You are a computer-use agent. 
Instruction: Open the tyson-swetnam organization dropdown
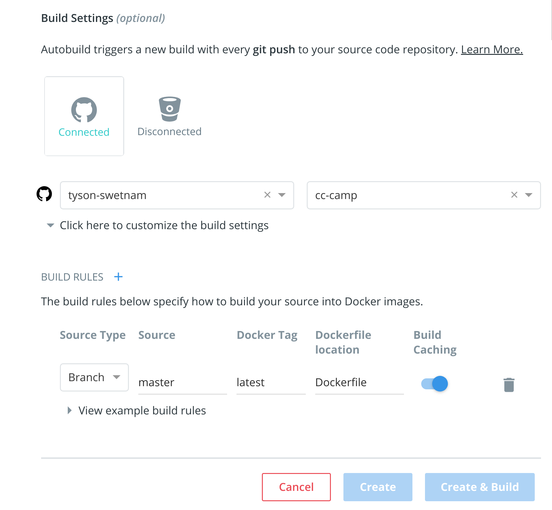(282, 195)
